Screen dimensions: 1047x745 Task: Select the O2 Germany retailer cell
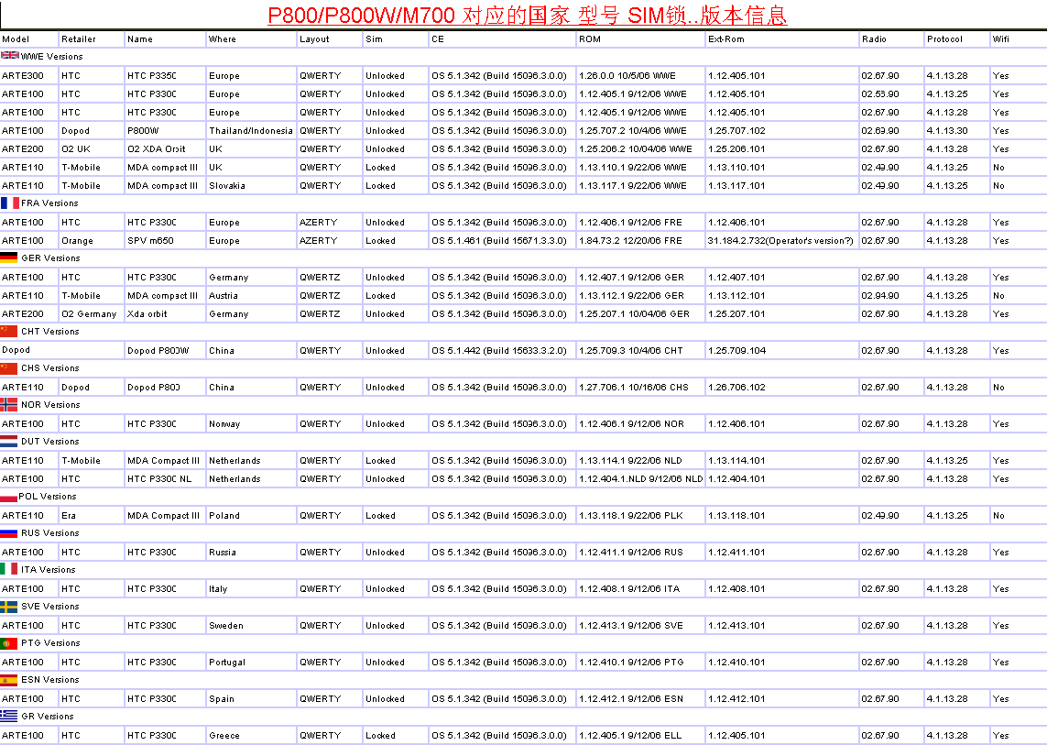[92, 314]
